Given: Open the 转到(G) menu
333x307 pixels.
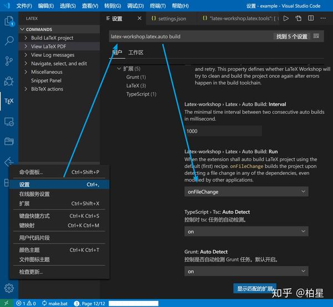Looking at the screenshot, I should pyautogui.click(x=112, y=6).
